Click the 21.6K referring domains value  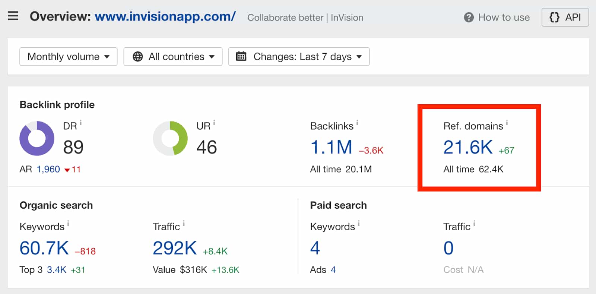coord(468,147)
